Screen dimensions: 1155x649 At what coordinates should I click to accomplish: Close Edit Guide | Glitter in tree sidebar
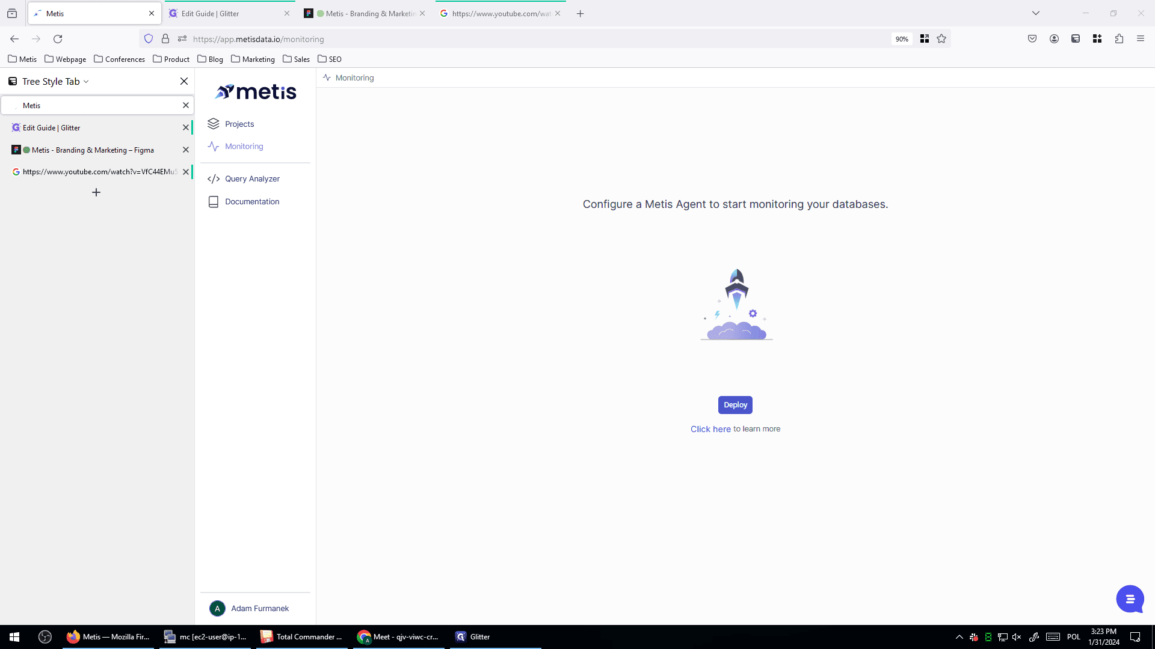[x=185, y=128]
